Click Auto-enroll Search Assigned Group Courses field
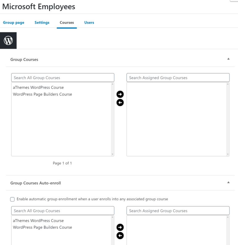The width and height of the screenshot is (238, 245). [178, 210]
